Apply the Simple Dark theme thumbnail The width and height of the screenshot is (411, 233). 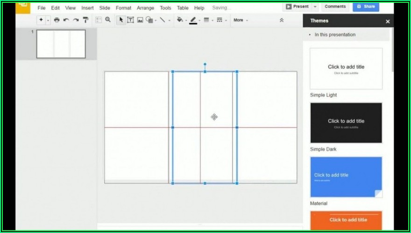click(x=346, y=123)
